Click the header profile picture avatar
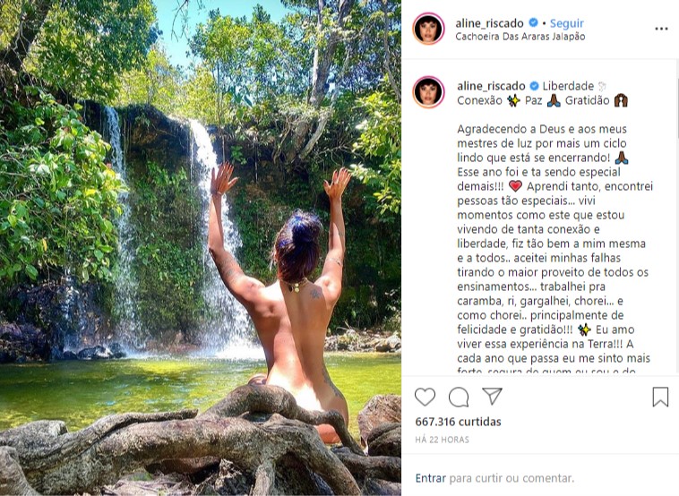This screenshot has height=496, width=679. (x=429, y=29)
